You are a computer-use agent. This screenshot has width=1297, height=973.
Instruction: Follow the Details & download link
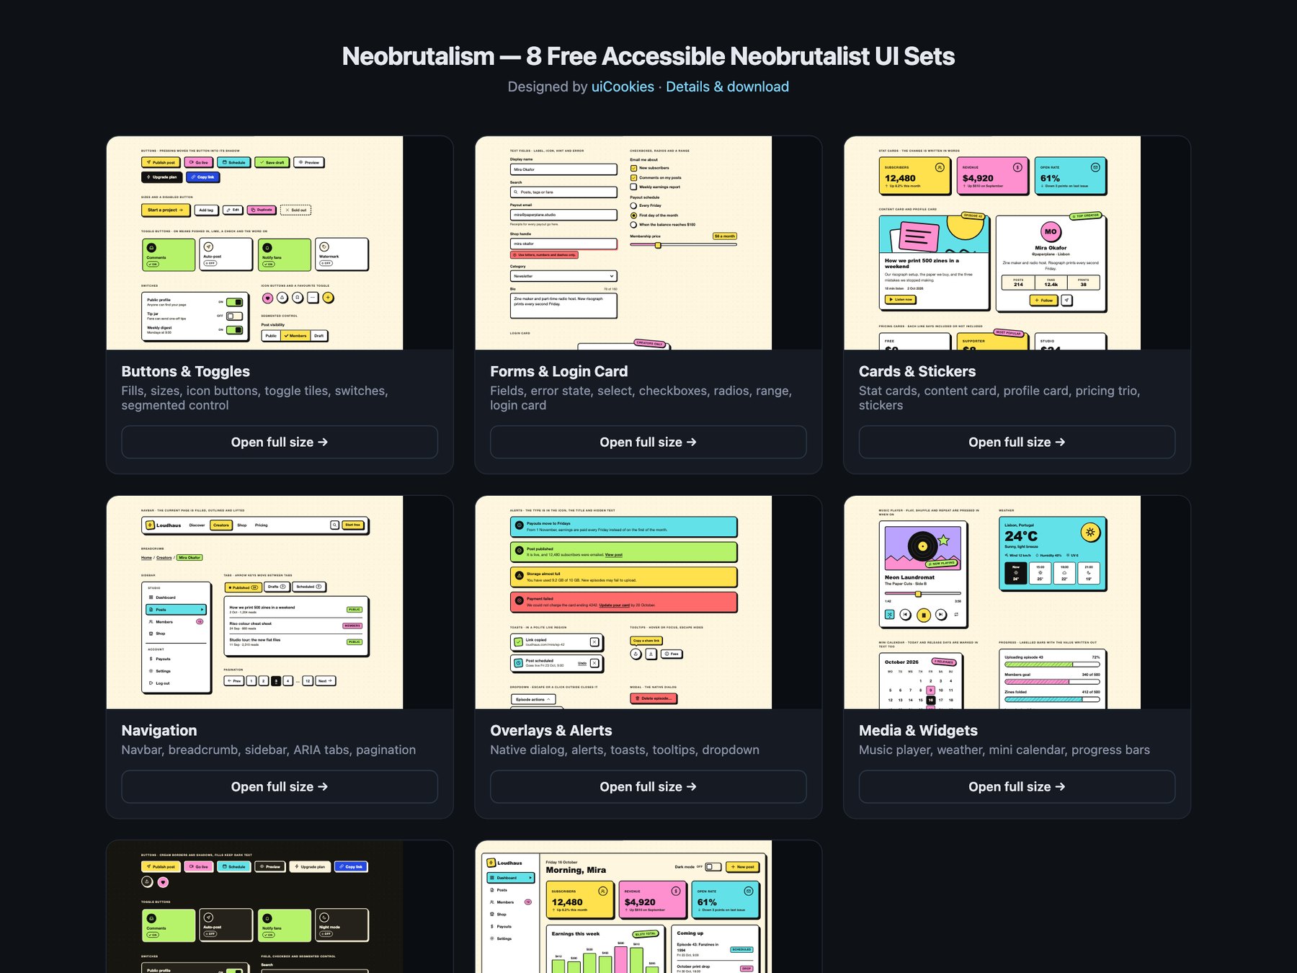tap(727, 86)
